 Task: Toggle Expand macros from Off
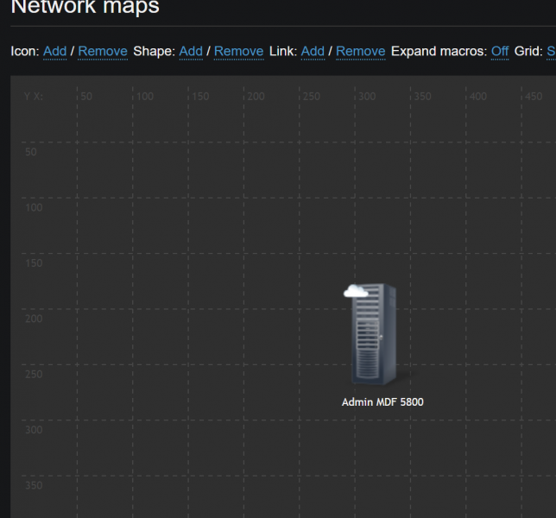point(500,52)
